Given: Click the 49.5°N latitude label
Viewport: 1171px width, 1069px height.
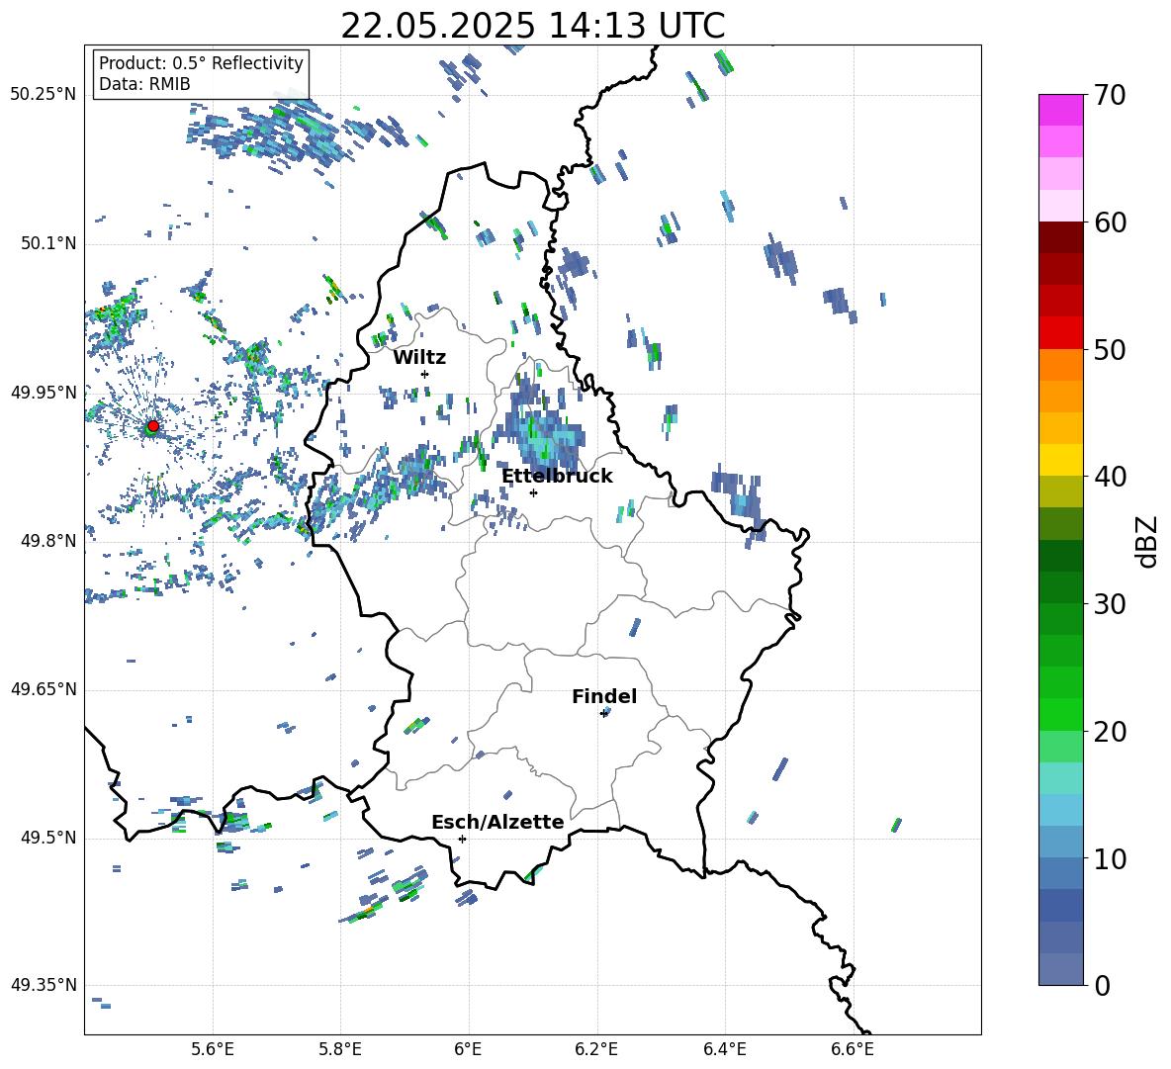Looking at the screenshot, I should point(48,837).
